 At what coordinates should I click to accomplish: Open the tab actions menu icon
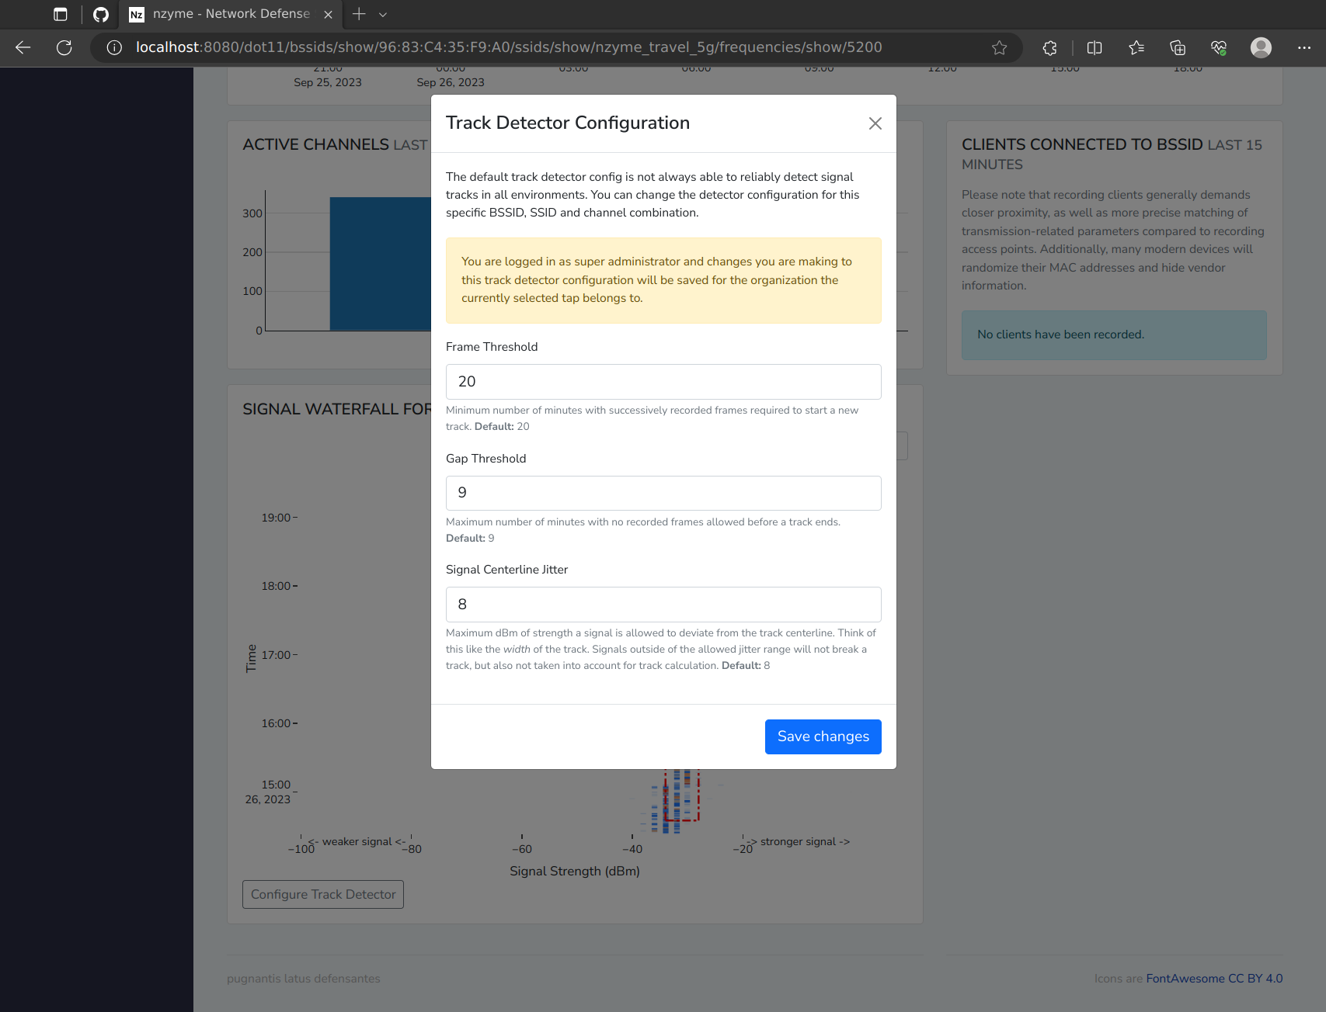point(61,14)
